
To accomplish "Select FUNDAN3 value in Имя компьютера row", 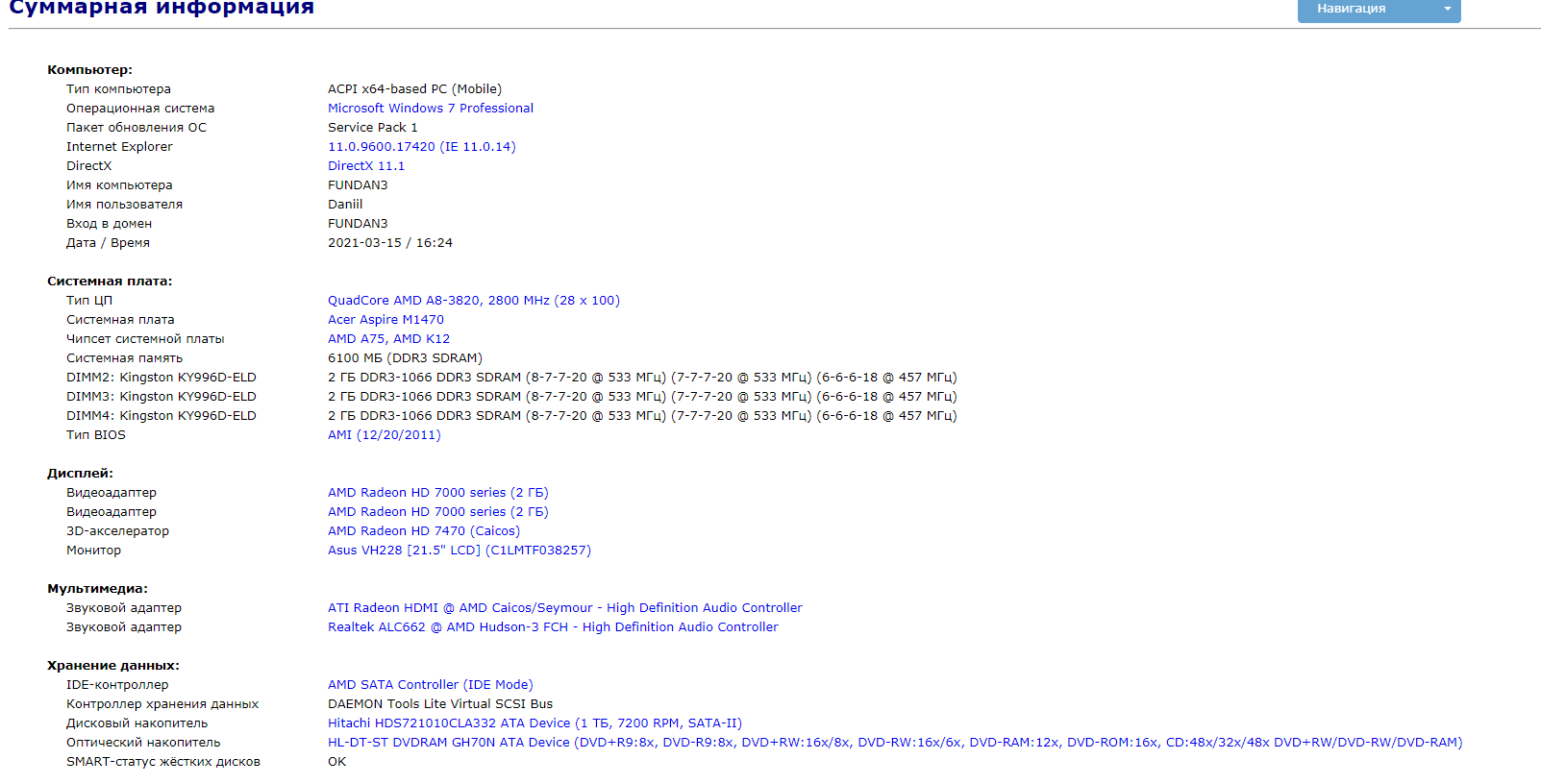I will (358, 185).
